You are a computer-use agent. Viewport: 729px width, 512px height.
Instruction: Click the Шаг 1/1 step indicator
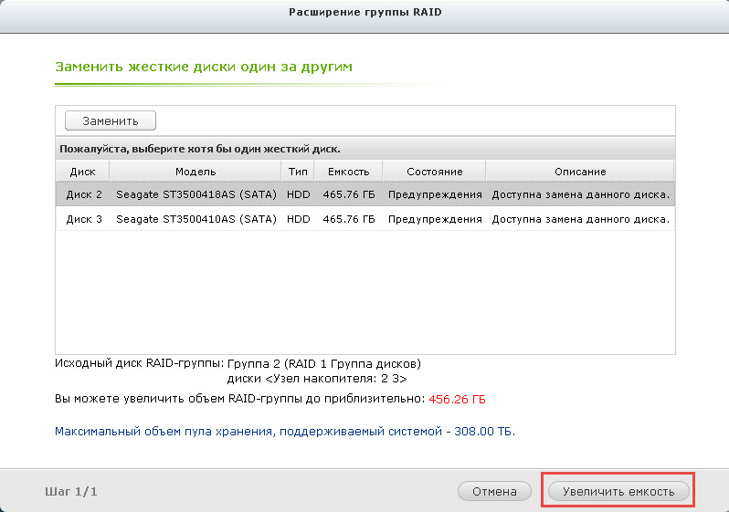(70, 491)
